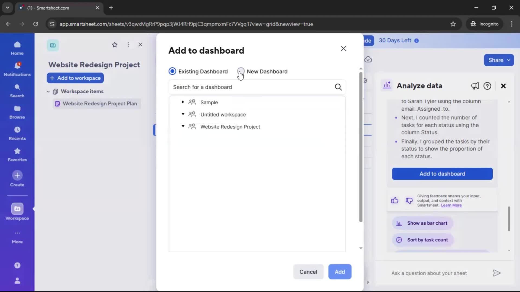Collapse the Untitled workspace group
The height and width of the screenshot is (292, 520).
[183, 114]
